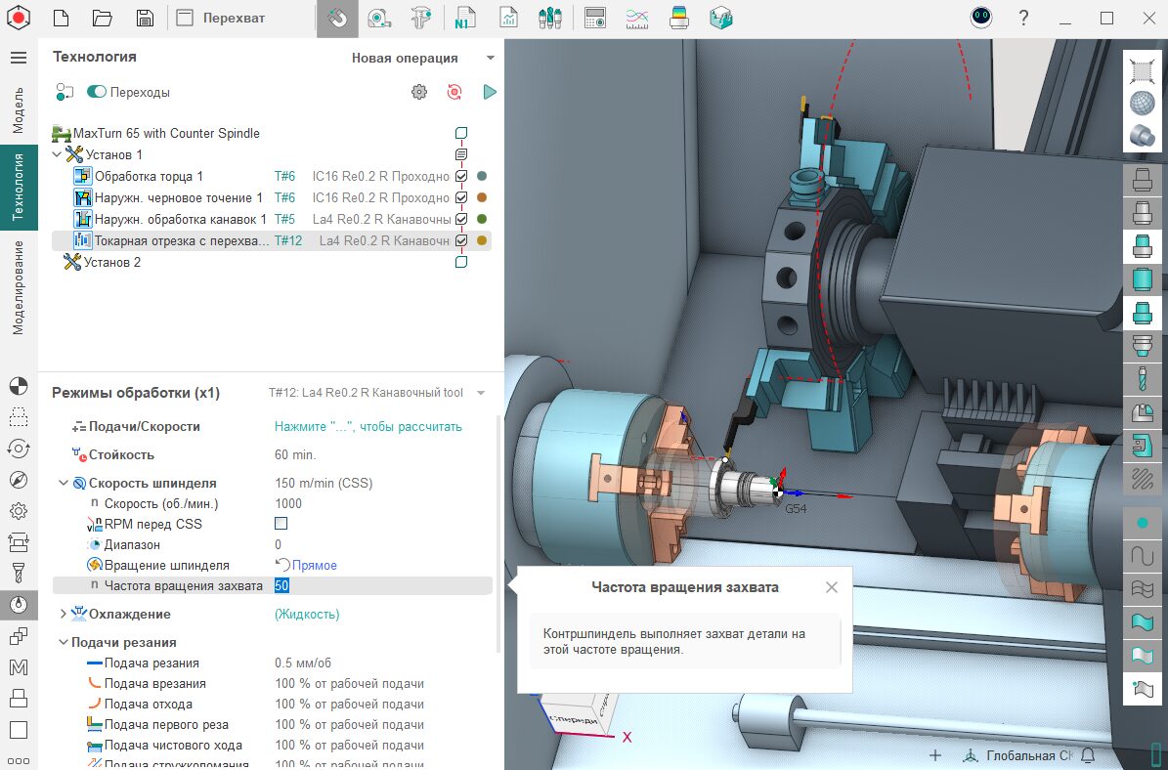Viewport: 1168px width, 770px height.
Task: Click the settings gear in Технология panel
Action: [x=419, y=92]
